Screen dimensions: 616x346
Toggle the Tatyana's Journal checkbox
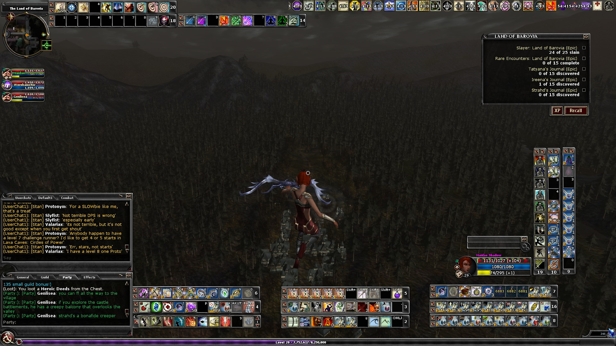tap(584, 69)
